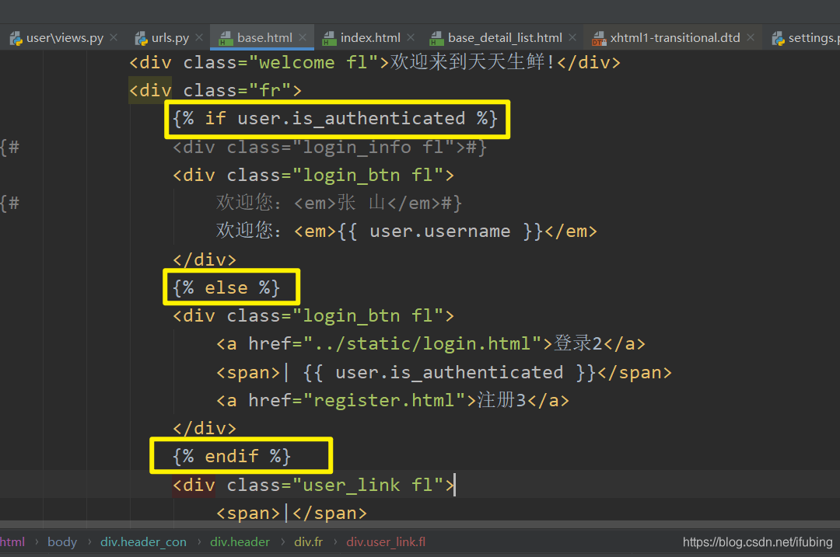Place cursor on the {% endif %} line
This screenshot has width=840, height=557.
[x=232, y=457]
